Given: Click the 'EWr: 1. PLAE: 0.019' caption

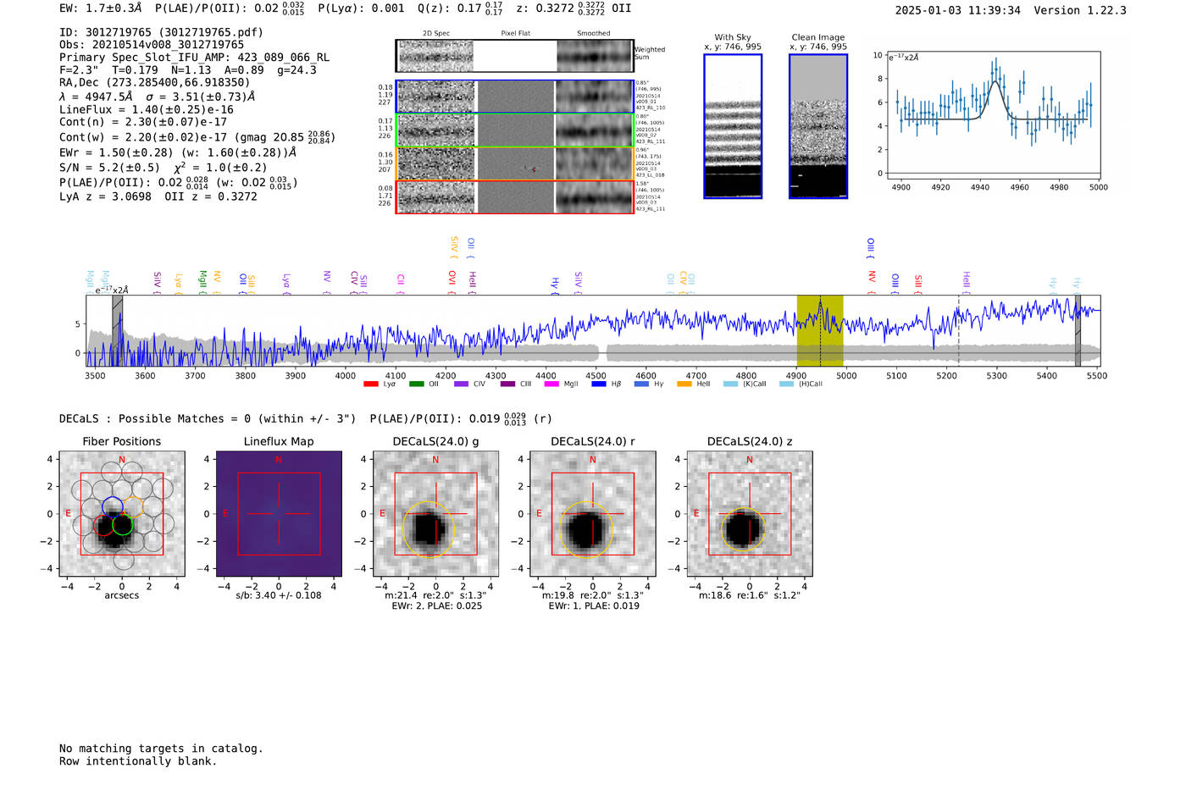Looking at the screenshot, I should click(x=593, y=606).
